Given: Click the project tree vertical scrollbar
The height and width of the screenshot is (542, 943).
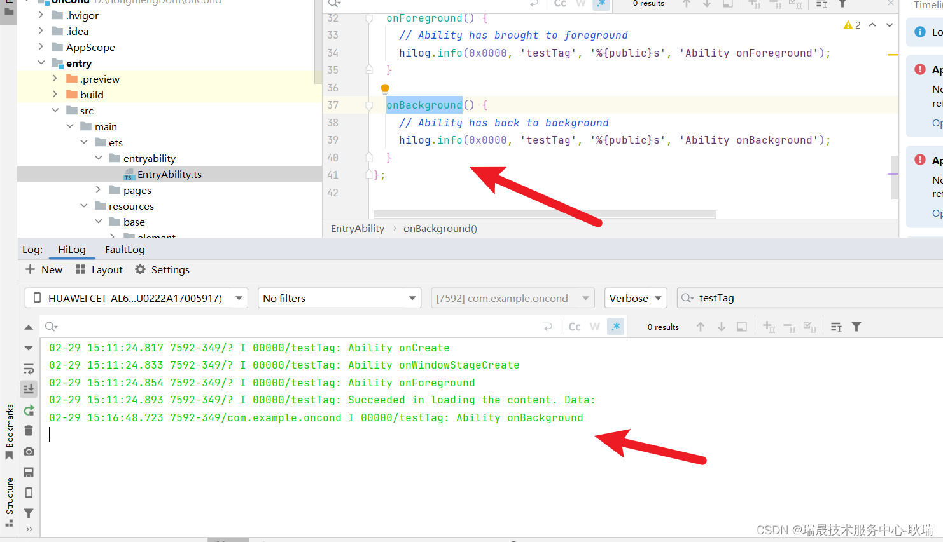Looking at the screenshot, I should click(x=318, y=42).
